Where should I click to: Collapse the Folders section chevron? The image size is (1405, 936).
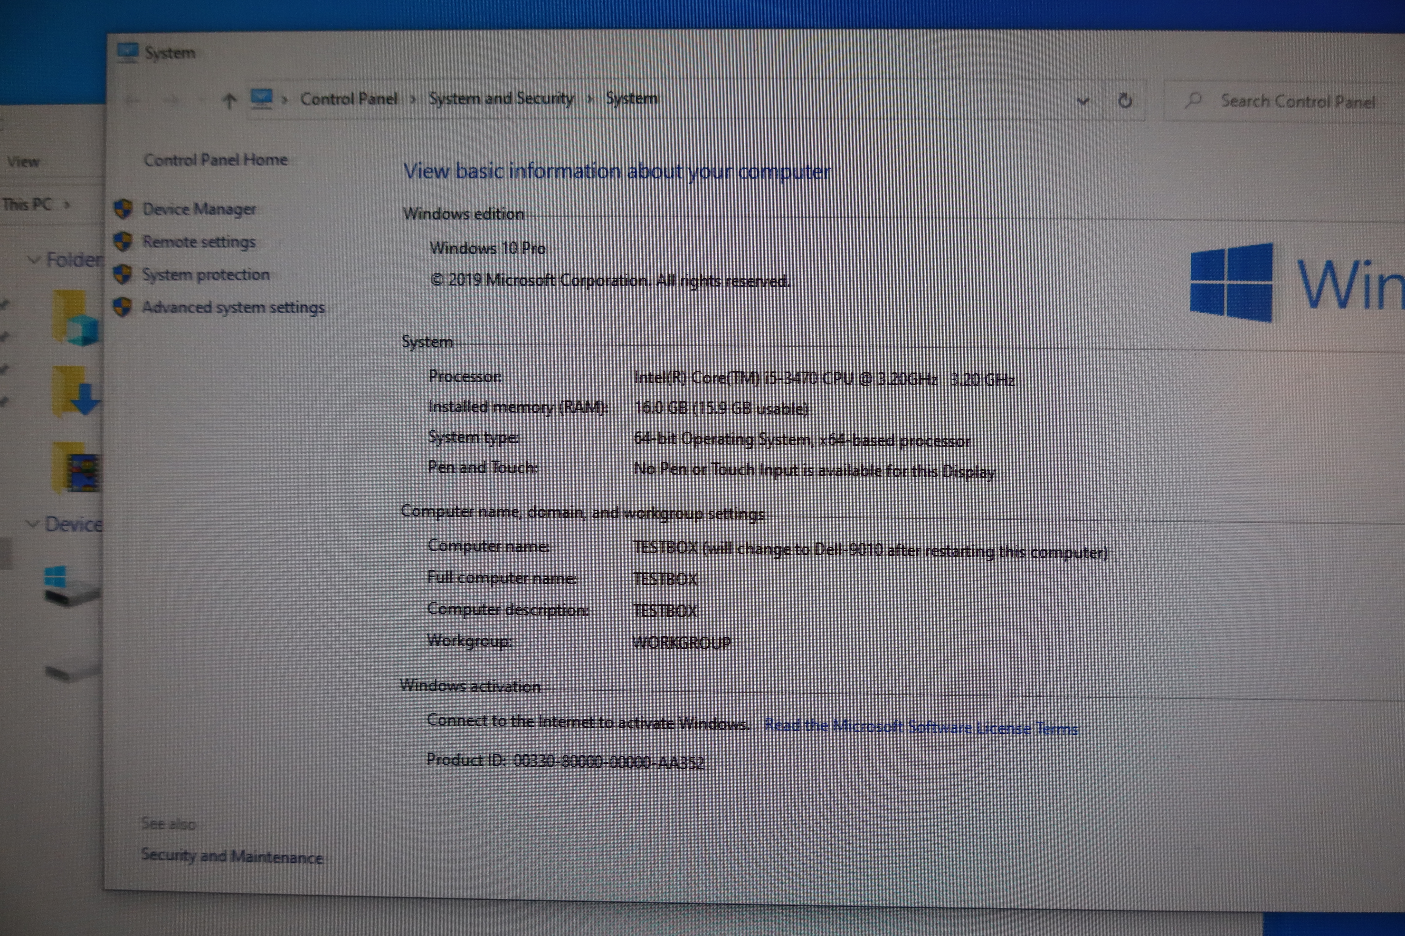(34, 260)
